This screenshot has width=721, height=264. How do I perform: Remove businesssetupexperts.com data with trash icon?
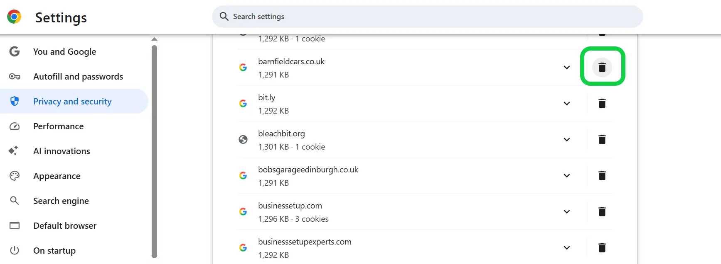[x=602, y=247]
